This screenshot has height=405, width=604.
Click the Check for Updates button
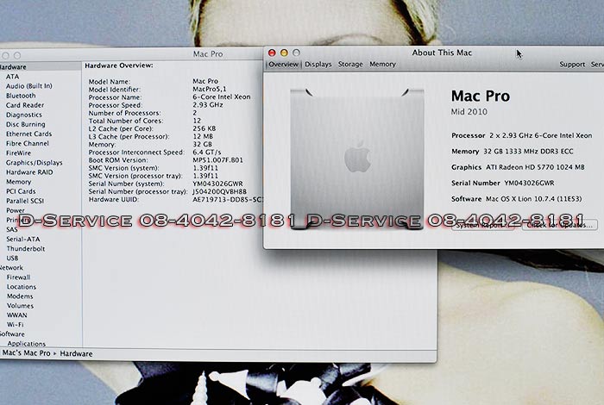coord(560,226)
